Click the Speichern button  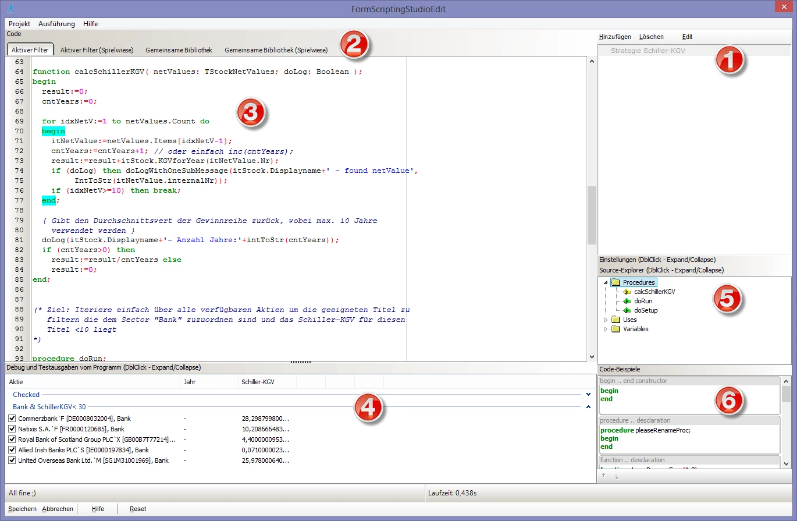pos(22,509)
